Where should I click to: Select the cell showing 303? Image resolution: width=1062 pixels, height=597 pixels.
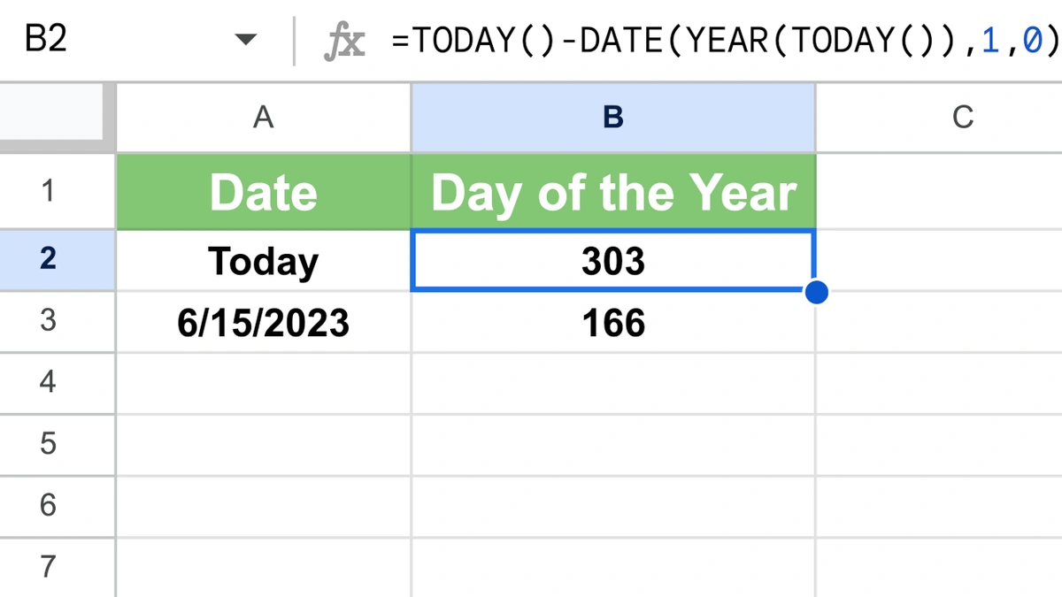612,260
